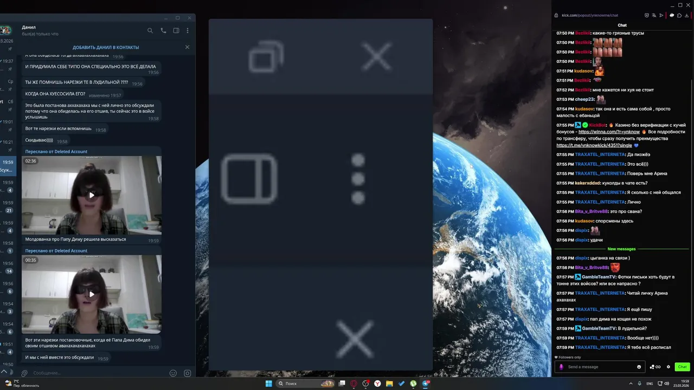Click ДОБАВИТЬ ДАНИЛ В КОНТАКТЫ button
This screenshot has width=694, height=390.
pyautogui.click(x=106, y=48)
